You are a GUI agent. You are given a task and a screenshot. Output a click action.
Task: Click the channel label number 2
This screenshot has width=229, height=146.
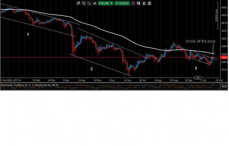pos(92,69)
